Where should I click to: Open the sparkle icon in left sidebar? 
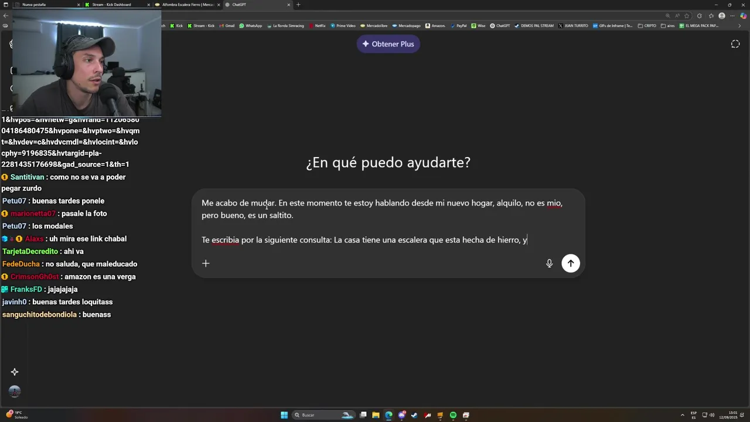(x=15, y=372)
